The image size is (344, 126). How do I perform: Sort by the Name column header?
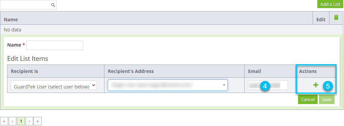[11, 20]
